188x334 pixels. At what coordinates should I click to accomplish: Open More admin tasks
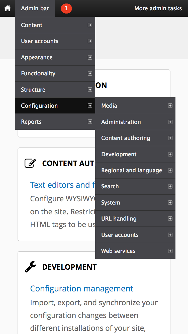click(x=158, y=8)
